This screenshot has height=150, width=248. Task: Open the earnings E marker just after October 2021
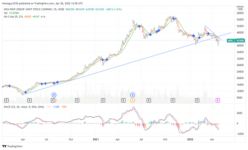coord(173,100)
